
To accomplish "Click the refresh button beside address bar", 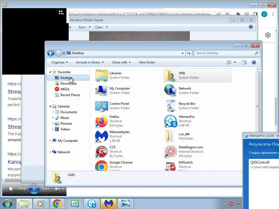I will pos(189,53).
